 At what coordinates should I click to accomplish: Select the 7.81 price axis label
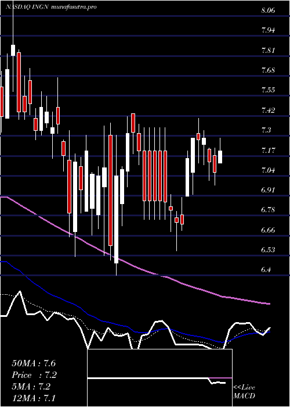pyautogui.click(x=268, y=51)
